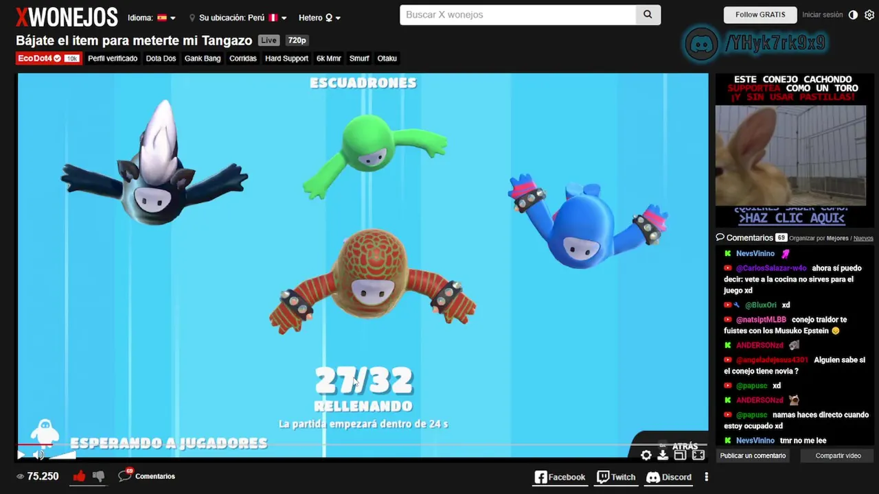Click the speech bubble icon beside Comentarios header
Viewport: 879px width, 494px height.
pos(720,237)
